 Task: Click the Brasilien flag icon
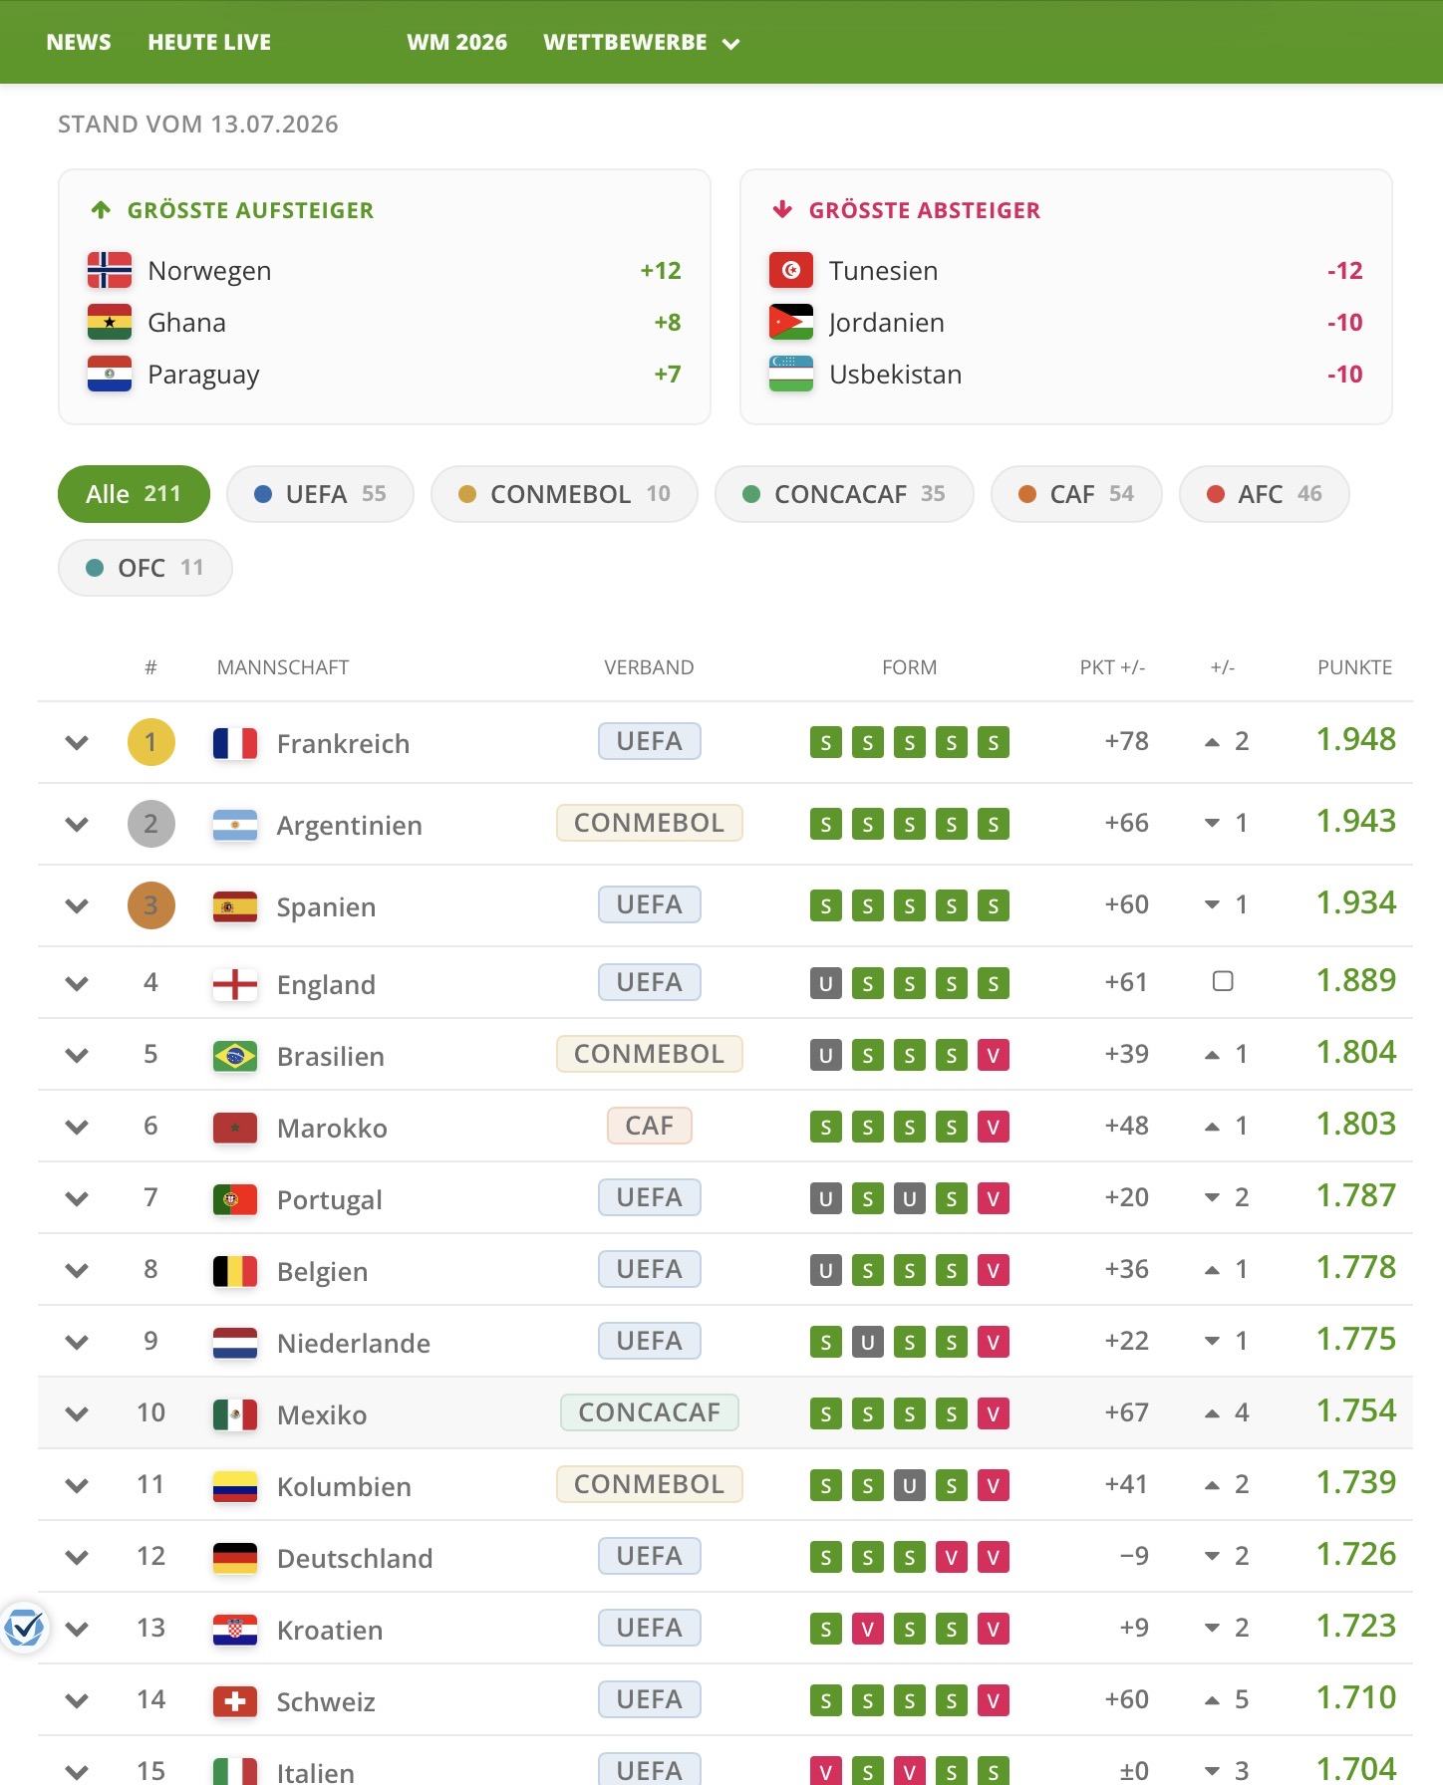coord(235,1056)
